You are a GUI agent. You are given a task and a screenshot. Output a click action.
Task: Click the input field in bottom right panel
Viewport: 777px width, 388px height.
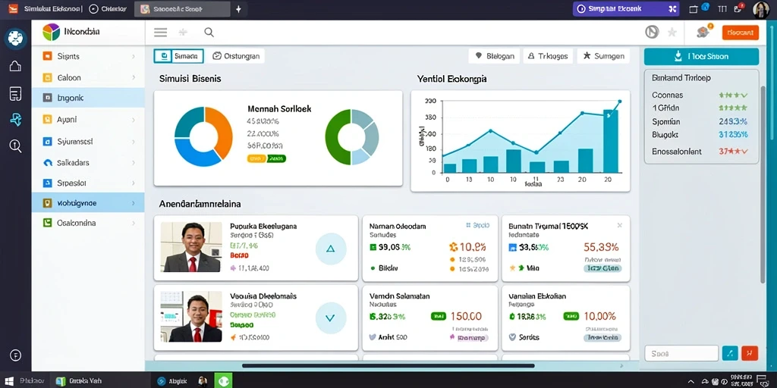tap(681, 353)
